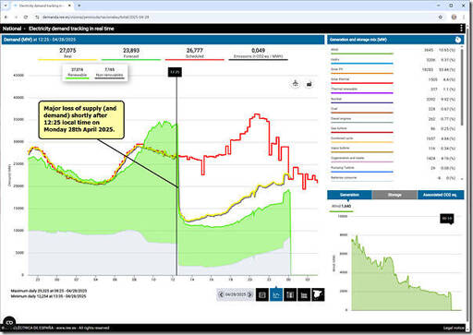This screenshot has width=473, height=335.
Task: Select the Hydro row in generation mix
Action: point(393,60)
